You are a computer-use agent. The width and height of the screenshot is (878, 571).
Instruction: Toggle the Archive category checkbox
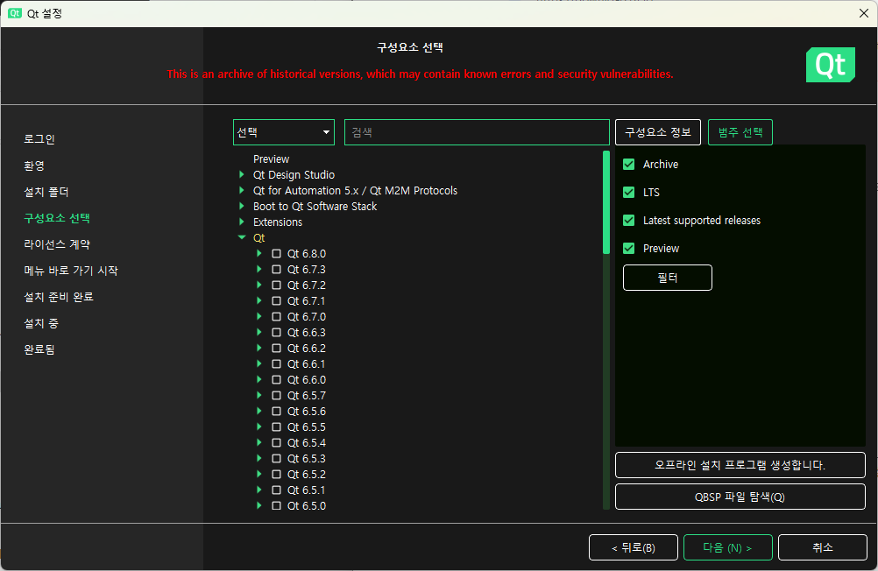[x=629, y=164]
